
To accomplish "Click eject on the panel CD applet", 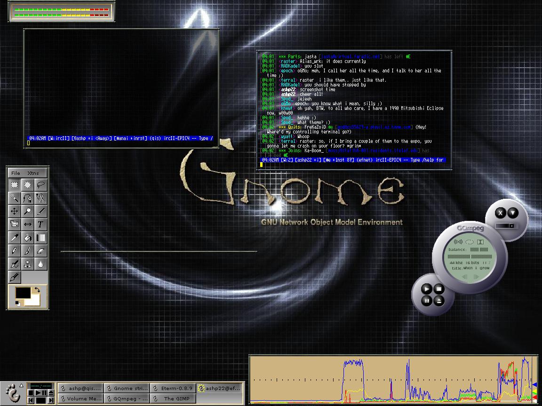I will tap(51, 393).
